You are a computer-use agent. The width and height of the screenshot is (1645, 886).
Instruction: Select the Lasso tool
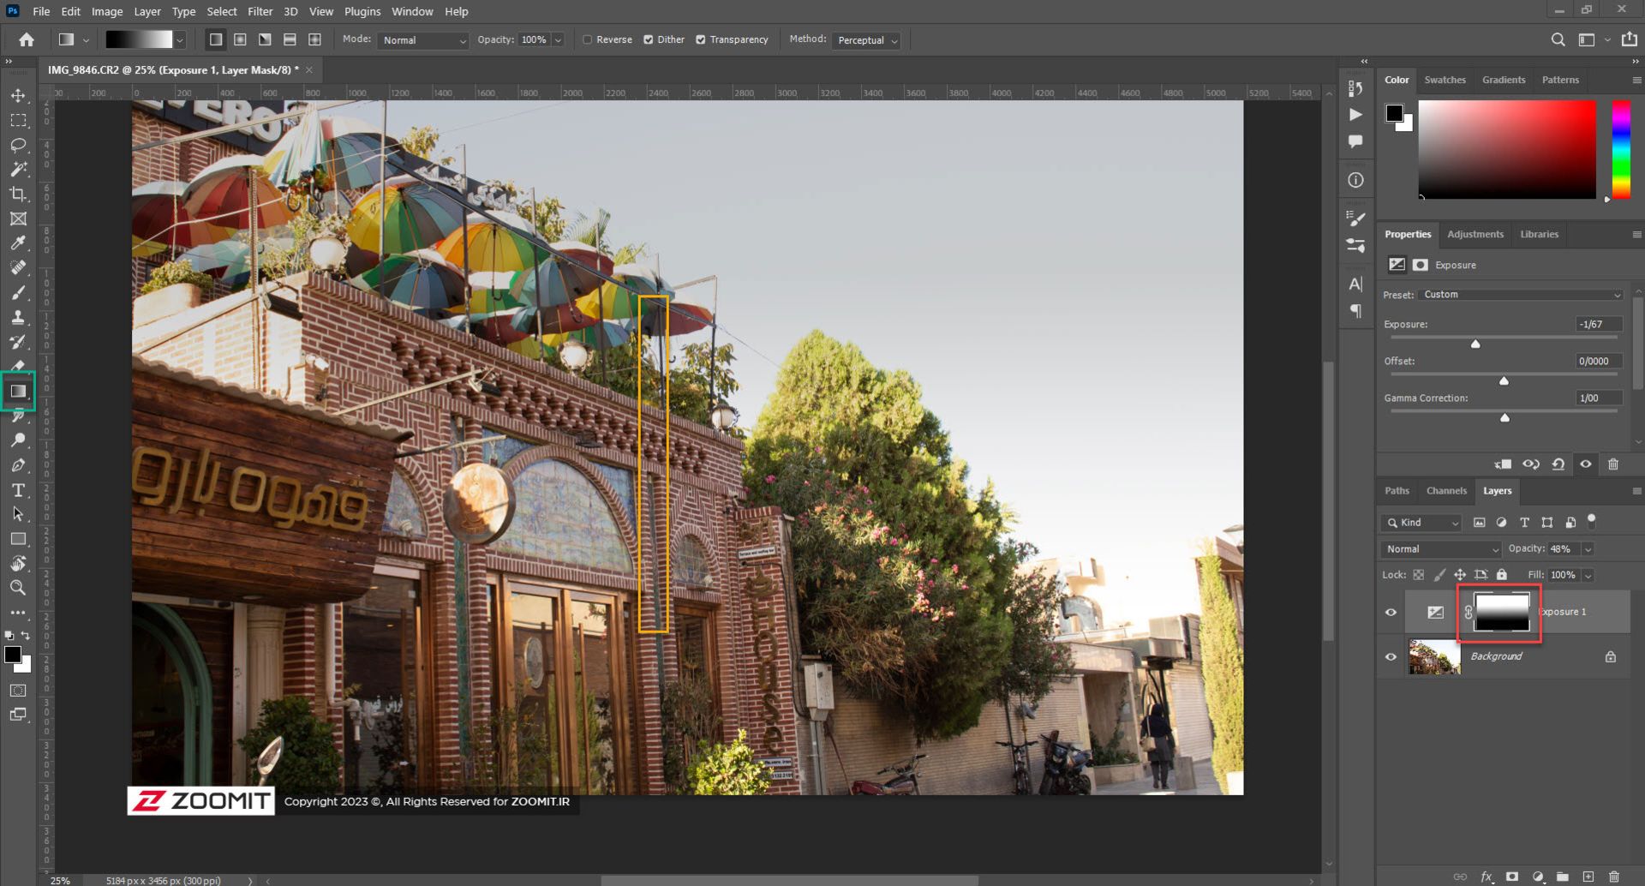(x=18, y=145)
